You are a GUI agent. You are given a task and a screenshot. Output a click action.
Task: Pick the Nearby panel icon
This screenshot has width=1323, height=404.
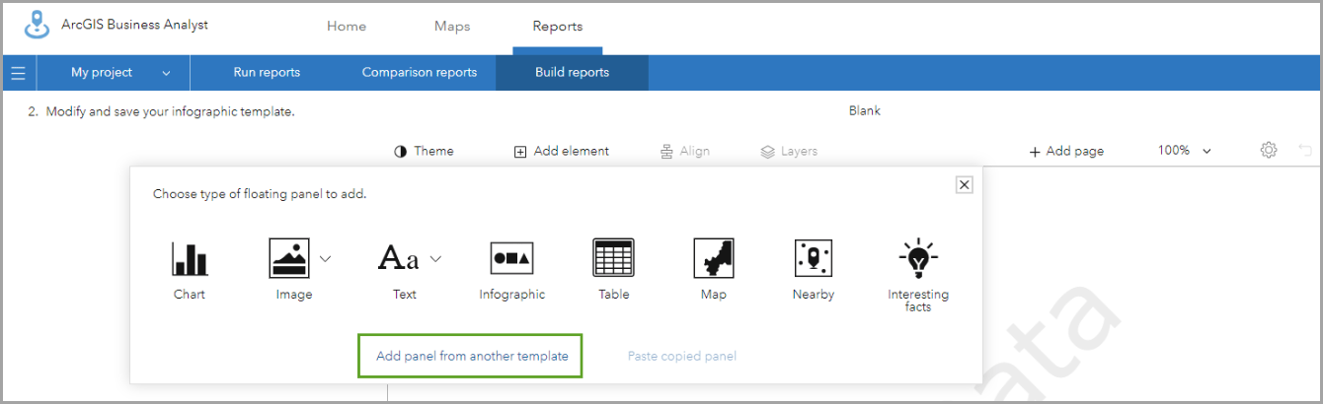pos(813,259)
